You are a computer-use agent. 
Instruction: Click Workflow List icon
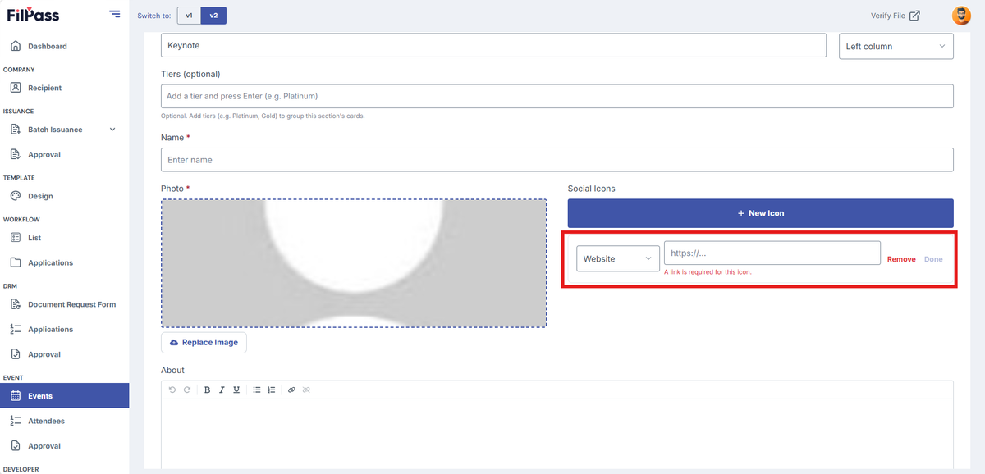click(x=16, y=238)
